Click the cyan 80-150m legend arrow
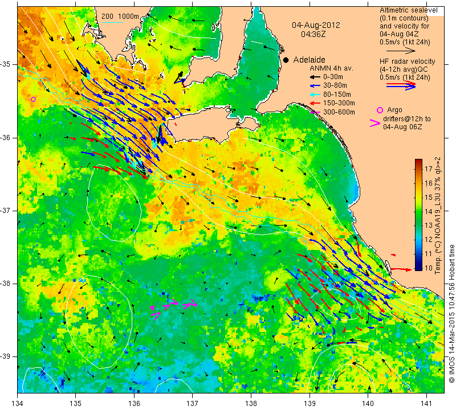Viewport: 456px width, 410px height. click(315, 95)
